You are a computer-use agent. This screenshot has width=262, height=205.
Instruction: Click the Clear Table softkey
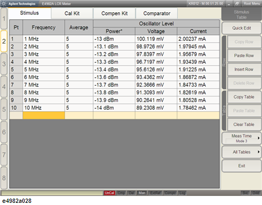(244, 125)
